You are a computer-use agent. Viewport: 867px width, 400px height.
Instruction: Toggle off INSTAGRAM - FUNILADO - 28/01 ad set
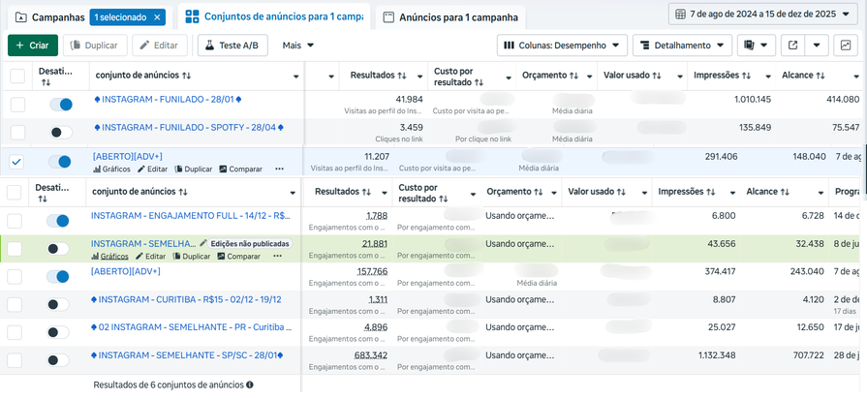61,105
